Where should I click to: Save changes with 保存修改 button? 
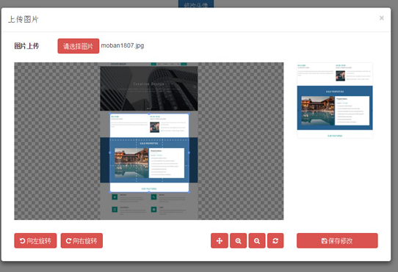pyautogui.click(x=337, y=240)
